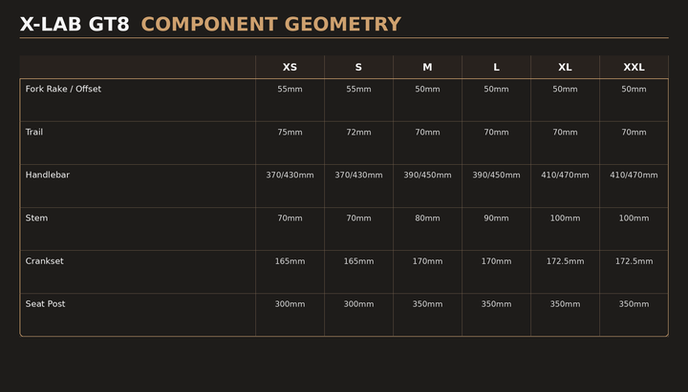This screenshot has width=688, height=392.
Task: Click the Crankset row label
Action: click(45, 260)
